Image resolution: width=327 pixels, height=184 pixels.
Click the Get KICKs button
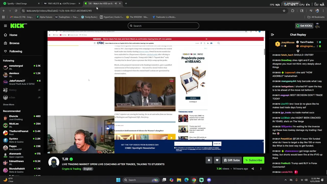tap(304, 26)
